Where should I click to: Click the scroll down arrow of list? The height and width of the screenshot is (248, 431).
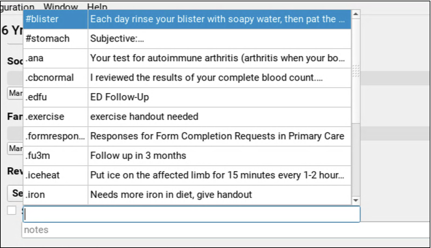[x=356, y=200]
